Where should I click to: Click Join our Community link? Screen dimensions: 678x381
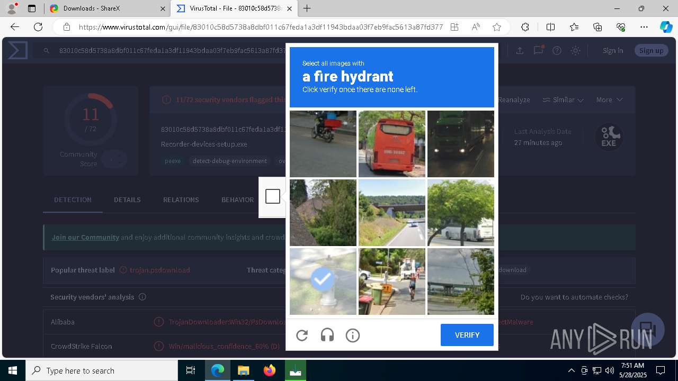tap(85, 237)
